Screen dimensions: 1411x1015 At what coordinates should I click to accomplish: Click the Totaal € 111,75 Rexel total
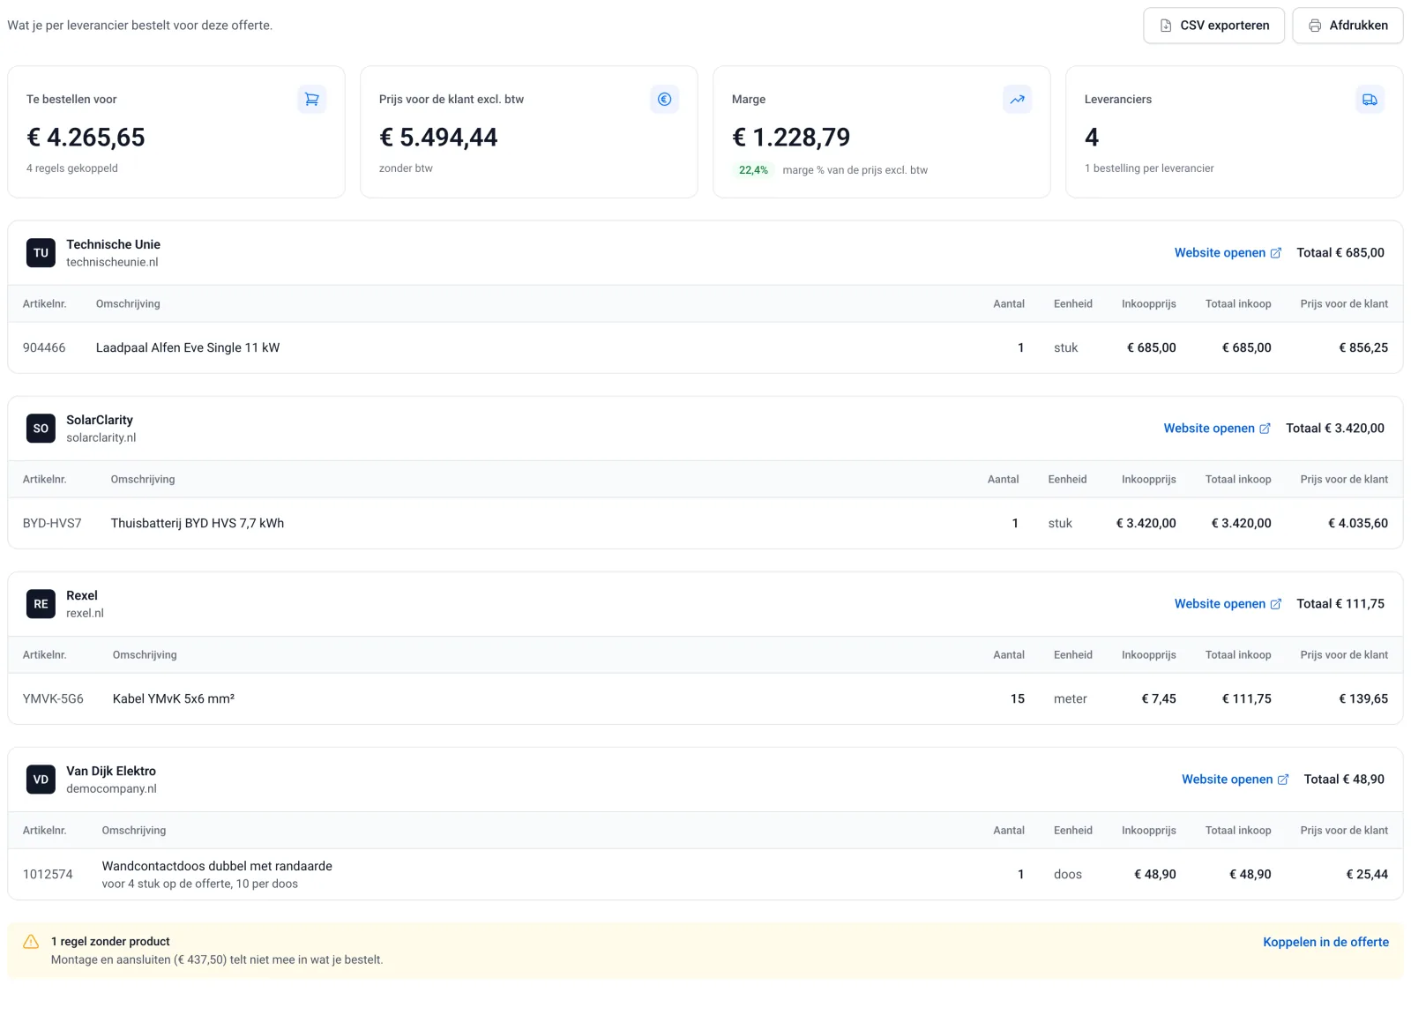[1340, 604]
